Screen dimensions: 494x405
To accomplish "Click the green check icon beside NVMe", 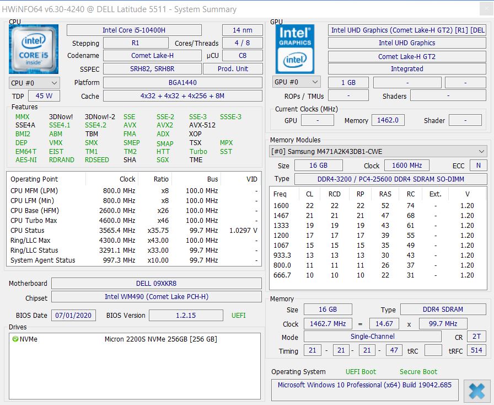I will pos(15,339).
